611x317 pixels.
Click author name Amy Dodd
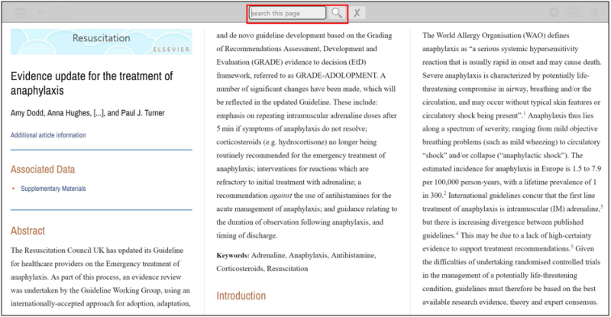tap(27, 113)
